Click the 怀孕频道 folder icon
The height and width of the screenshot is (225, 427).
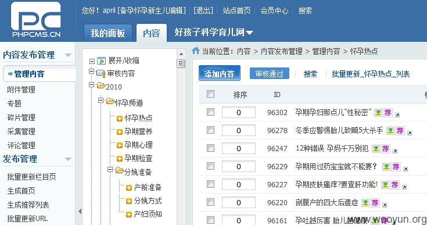110,102
